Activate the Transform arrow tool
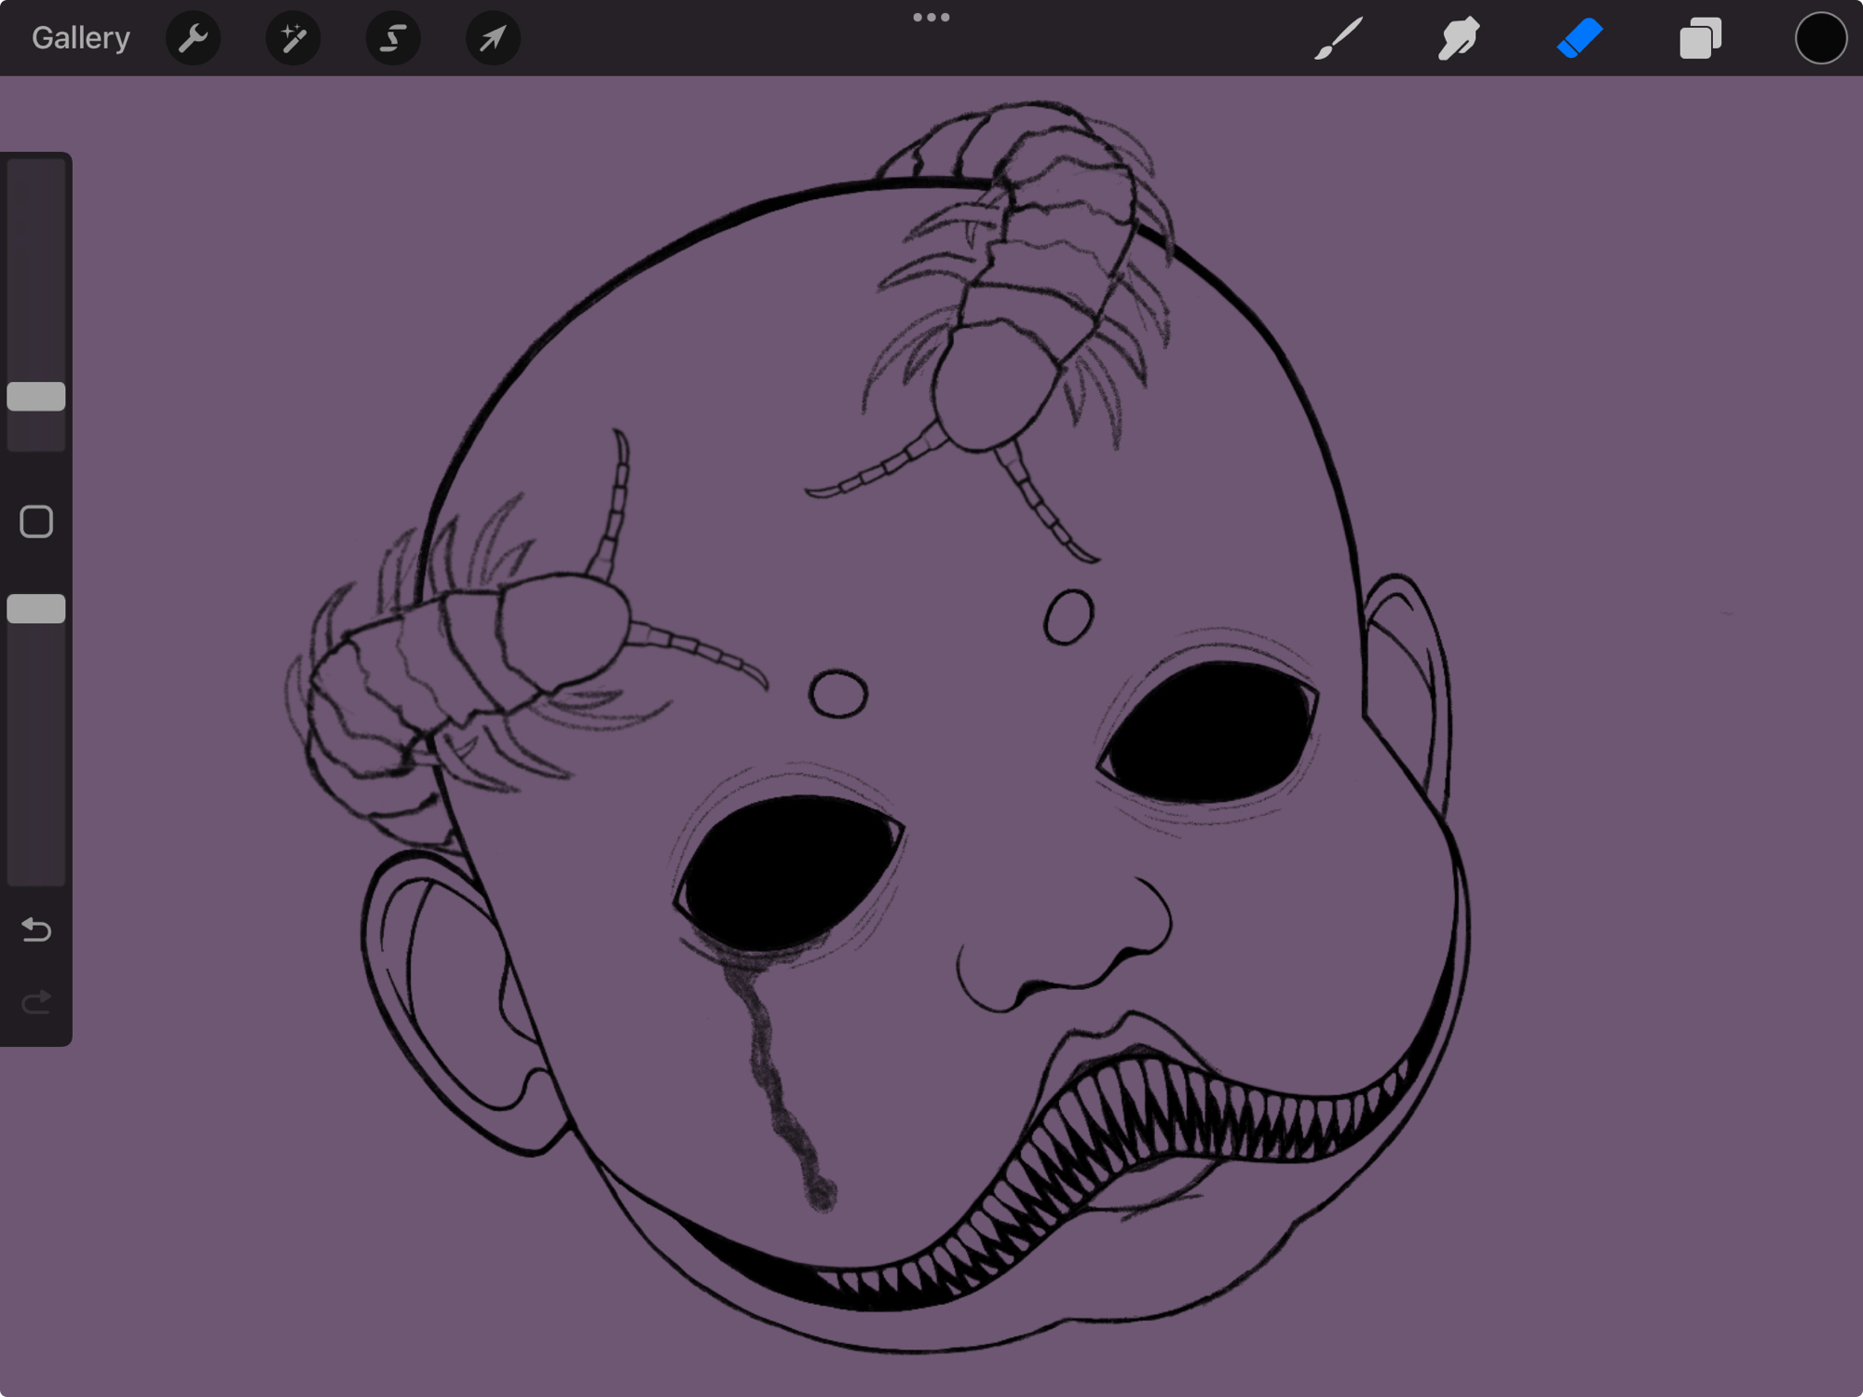This screenshot has width=1863, height=1397. click(493, 38)
